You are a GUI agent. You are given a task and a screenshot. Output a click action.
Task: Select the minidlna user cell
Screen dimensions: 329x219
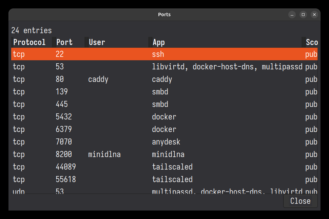click(104, 154)
